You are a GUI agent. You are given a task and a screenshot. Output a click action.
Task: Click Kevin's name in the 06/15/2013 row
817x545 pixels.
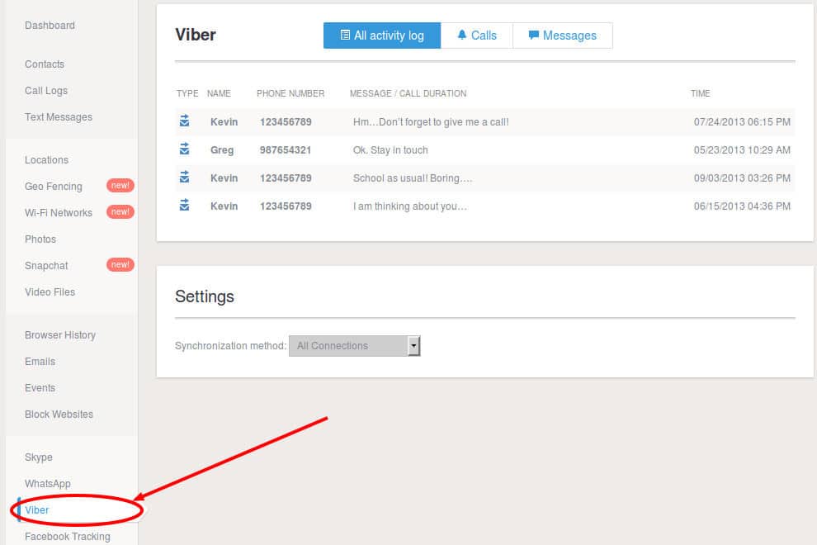(224, 206)
